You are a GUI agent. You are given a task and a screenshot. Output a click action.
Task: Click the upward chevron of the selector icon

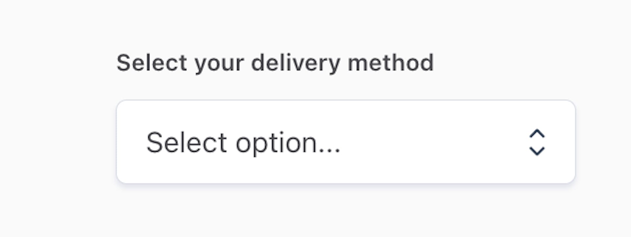[537, 134]
